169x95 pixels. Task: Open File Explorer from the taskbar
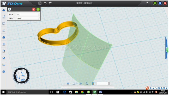coord(76,92)
